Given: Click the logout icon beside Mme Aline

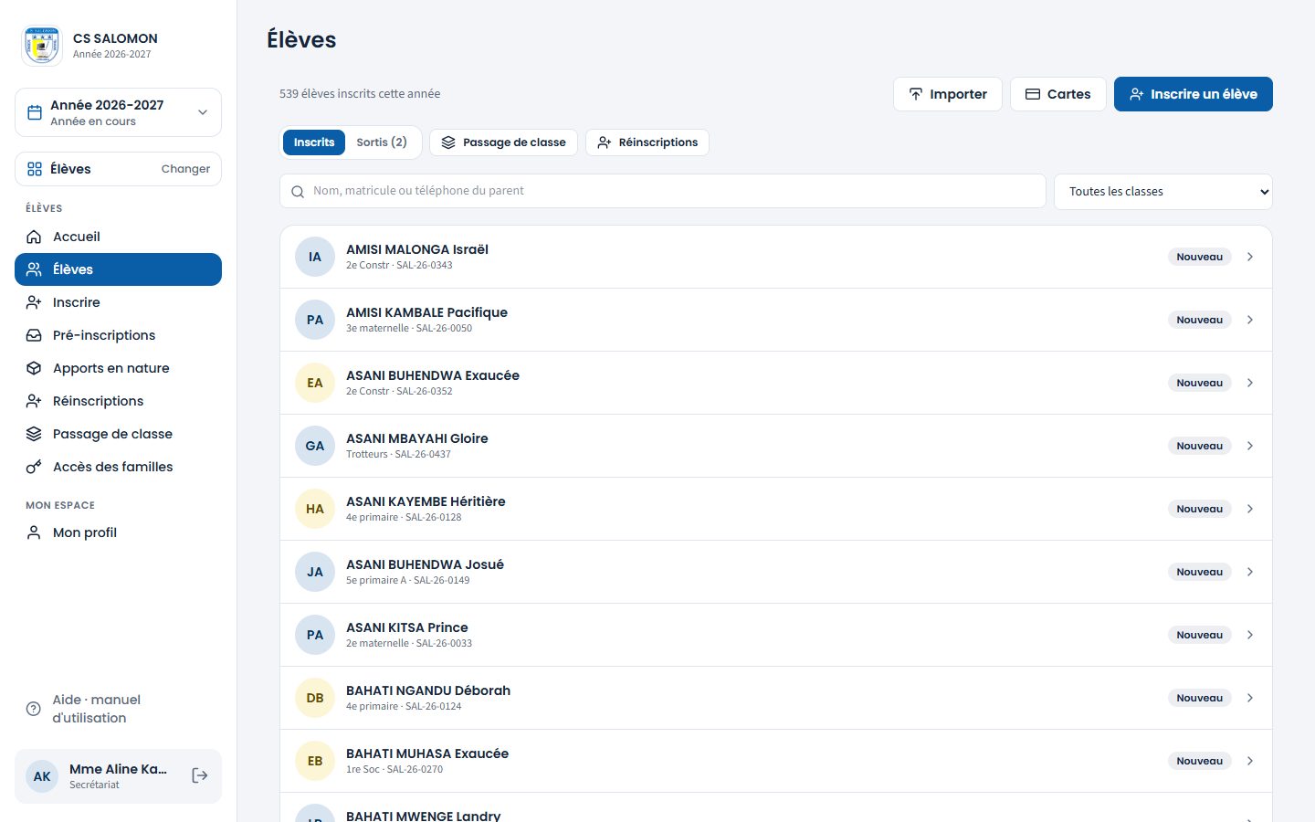Looking at the screenshot, I should pos(200,775).
